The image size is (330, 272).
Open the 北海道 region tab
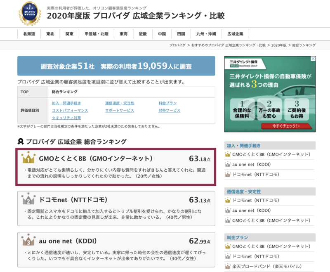pyautogui.click(x=28, y=34)
